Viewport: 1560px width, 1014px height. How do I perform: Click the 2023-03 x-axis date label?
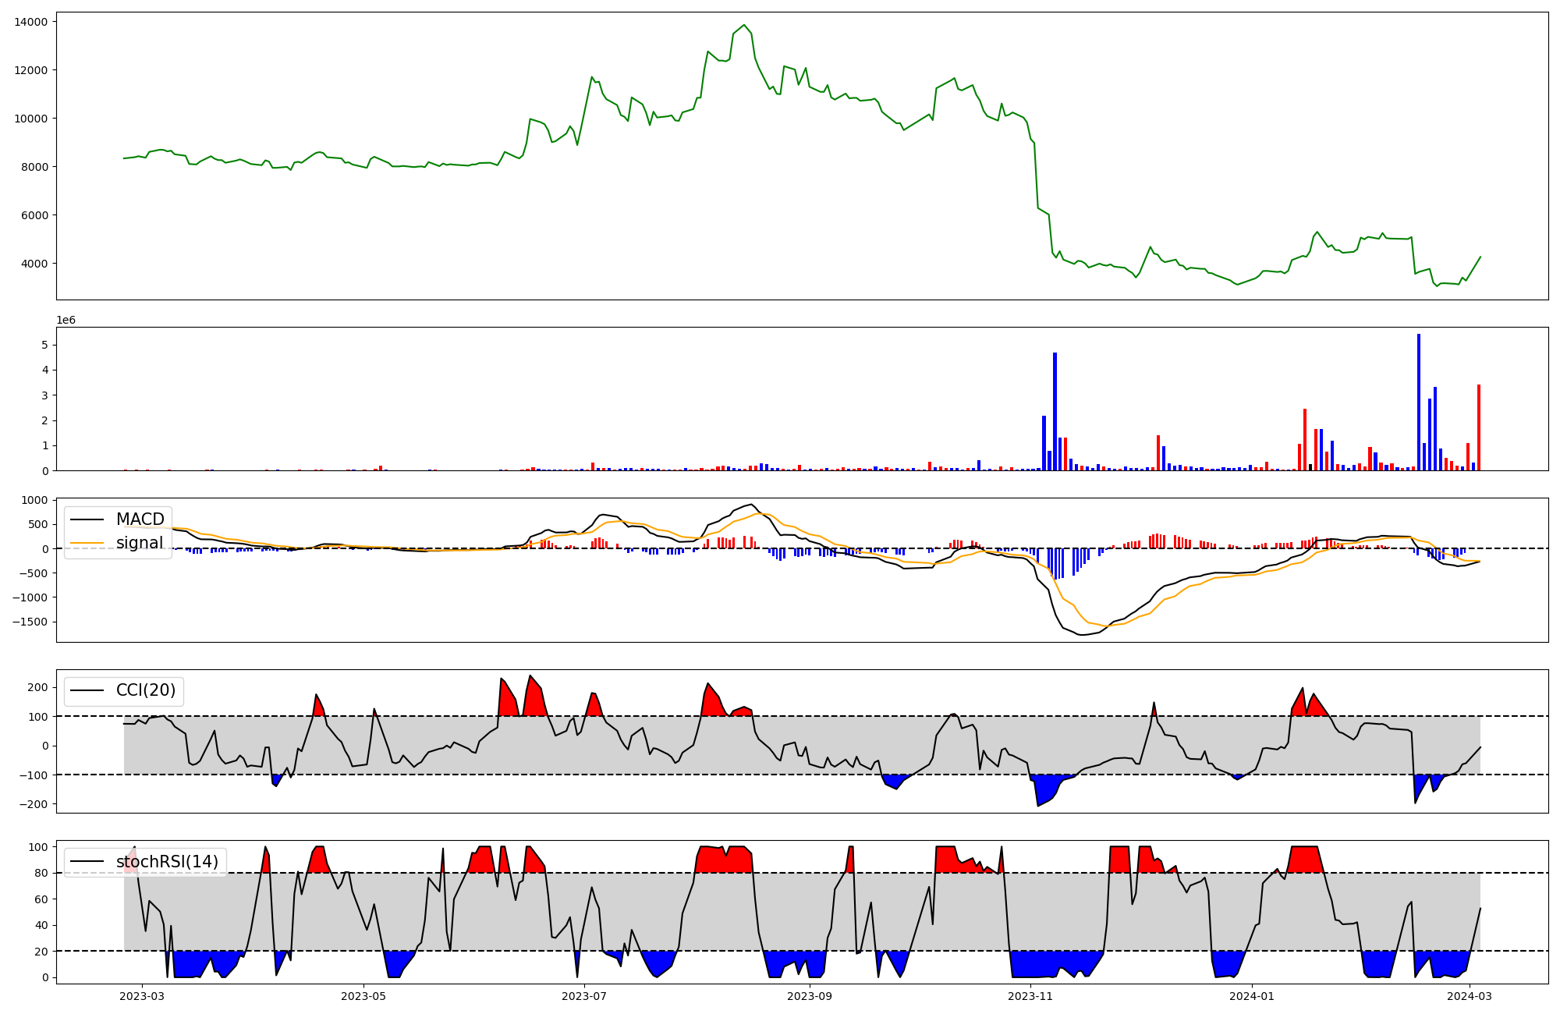pos(142,996)
